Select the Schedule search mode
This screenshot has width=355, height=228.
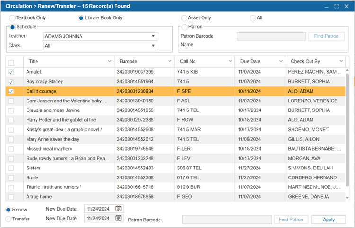[12, 27]
